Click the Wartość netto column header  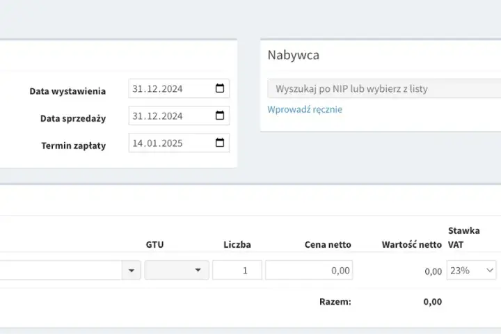(x=412, y=245)
